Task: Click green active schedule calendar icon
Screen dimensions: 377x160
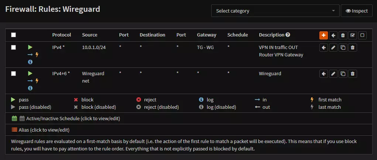Action: click(14, 118)
